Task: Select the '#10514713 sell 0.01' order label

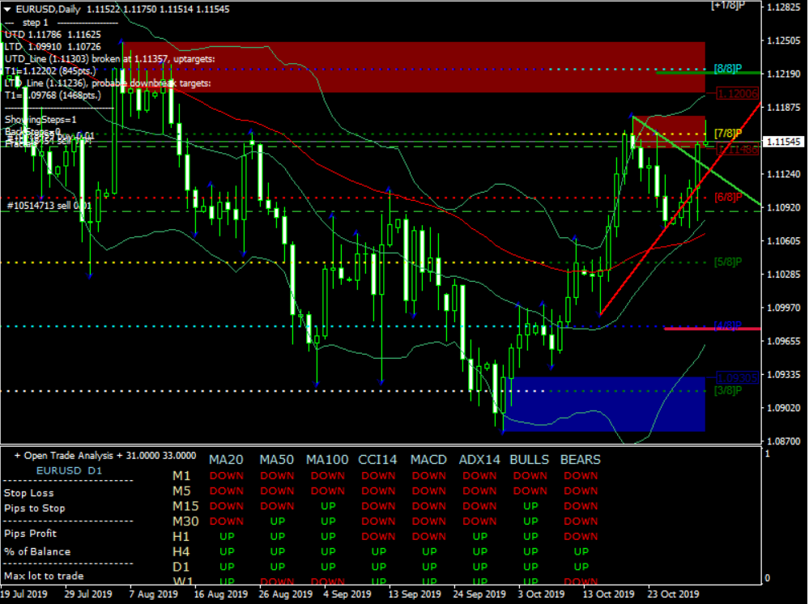Action: click(x=49, y=206)
